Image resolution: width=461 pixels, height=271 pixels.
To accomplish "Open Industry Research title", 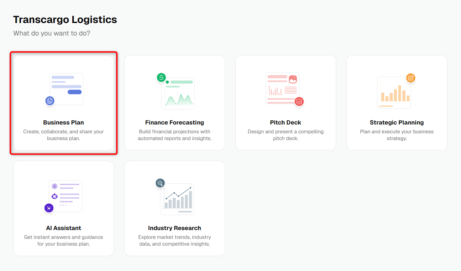I will tap(175, 228).
